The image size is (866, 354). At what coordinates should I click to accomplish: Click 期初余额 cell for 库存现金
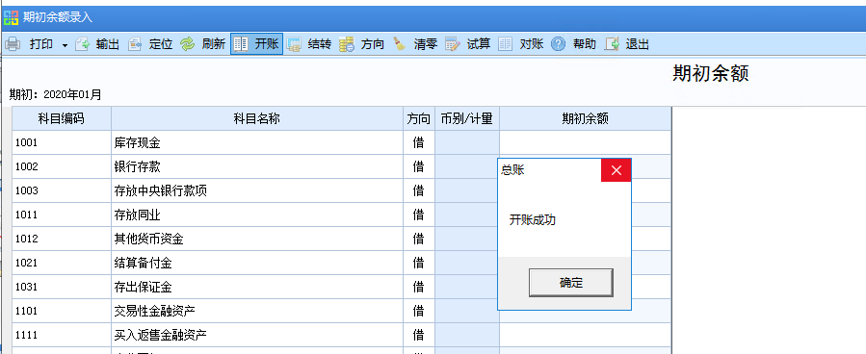[585, 142]
